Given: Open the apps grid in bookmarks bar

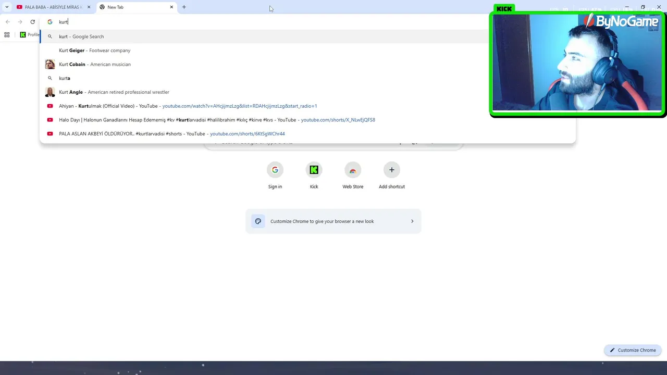Looking at the screenshot, I should pos(7,35).
